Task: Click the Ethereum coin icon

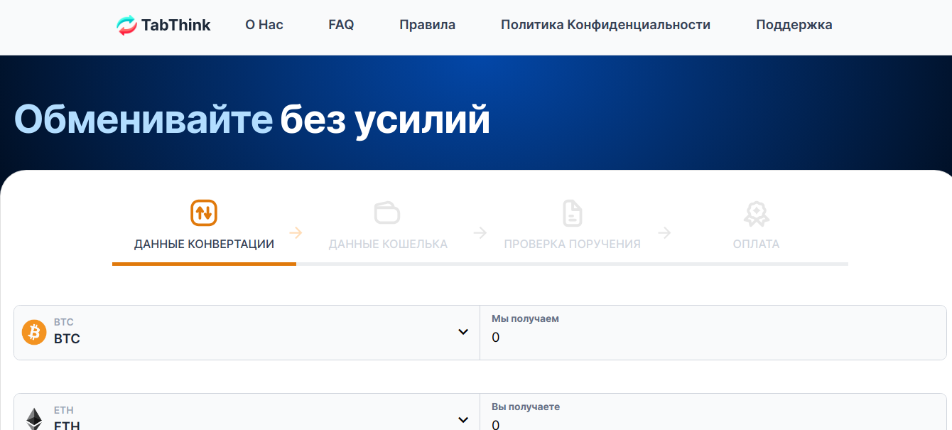Action: click(34, 419)
